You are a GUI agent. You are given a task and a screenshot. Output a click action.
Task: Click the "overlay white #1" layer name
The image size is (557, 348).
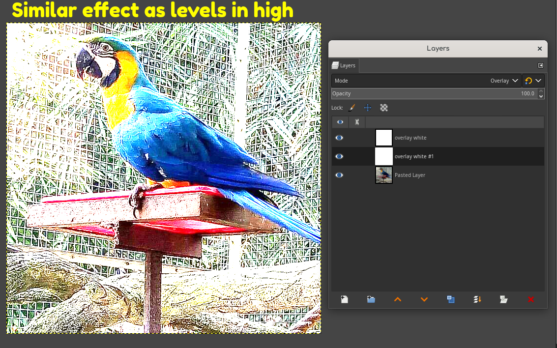tap(414, 156)
